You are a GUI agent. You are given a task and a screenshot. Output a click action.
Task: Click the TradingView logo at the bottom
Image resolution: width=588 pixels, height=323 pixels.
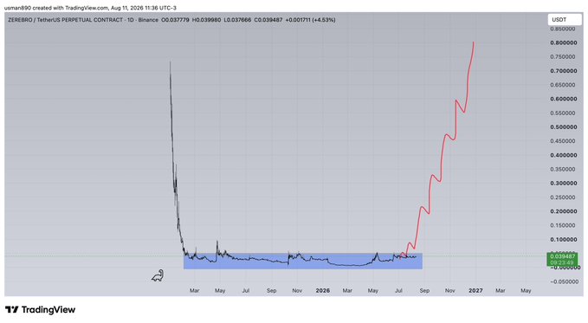(x=40, y=310)
